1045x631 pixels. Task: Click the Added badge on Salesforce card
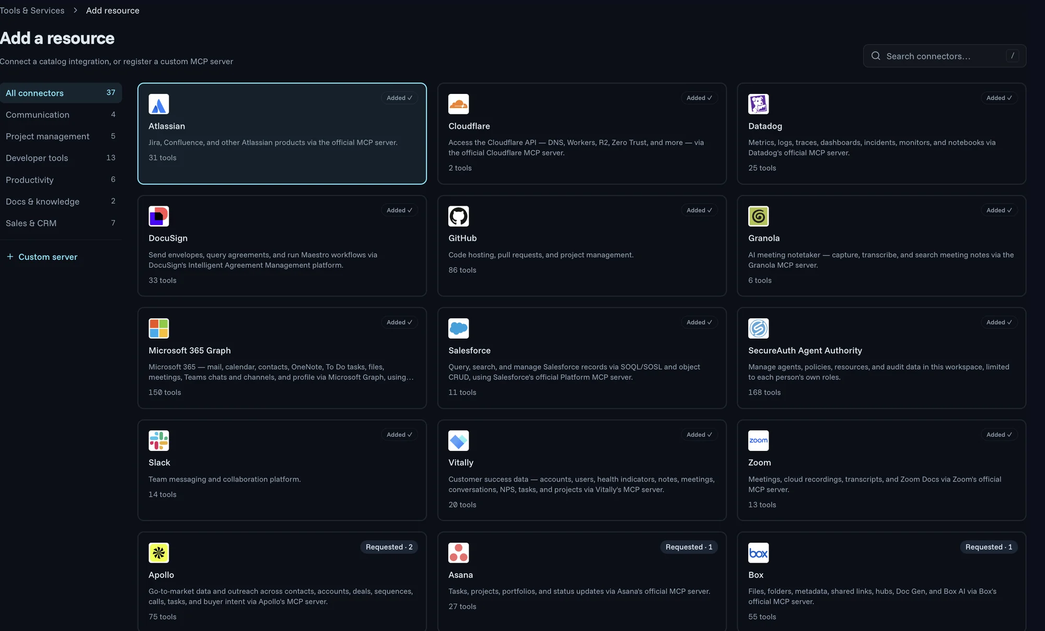(x=699, y=322)
